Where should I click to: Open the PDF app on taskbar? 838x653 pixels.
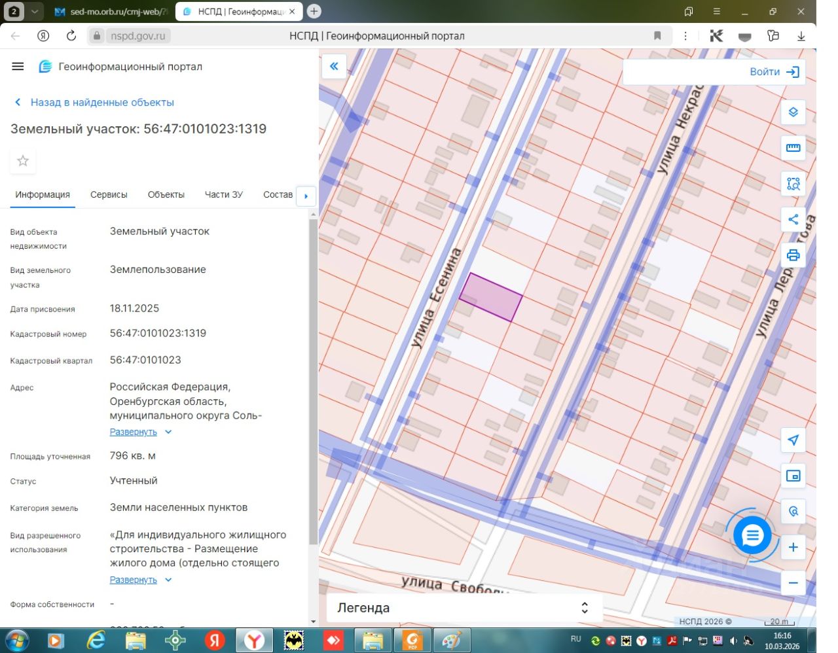(412, 640)
